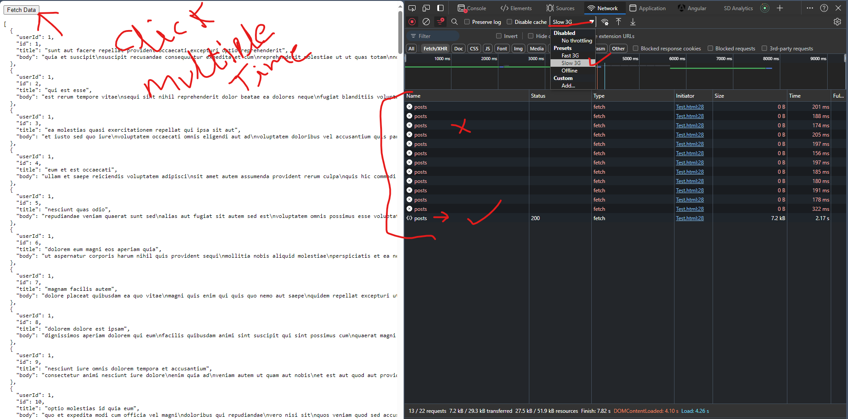Filter requests by Doc type
This screenshot has width=848, height=419.
(x=459, y=49)
